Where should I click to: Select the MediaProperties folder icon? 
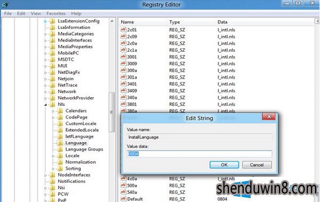tap(52, 46)
